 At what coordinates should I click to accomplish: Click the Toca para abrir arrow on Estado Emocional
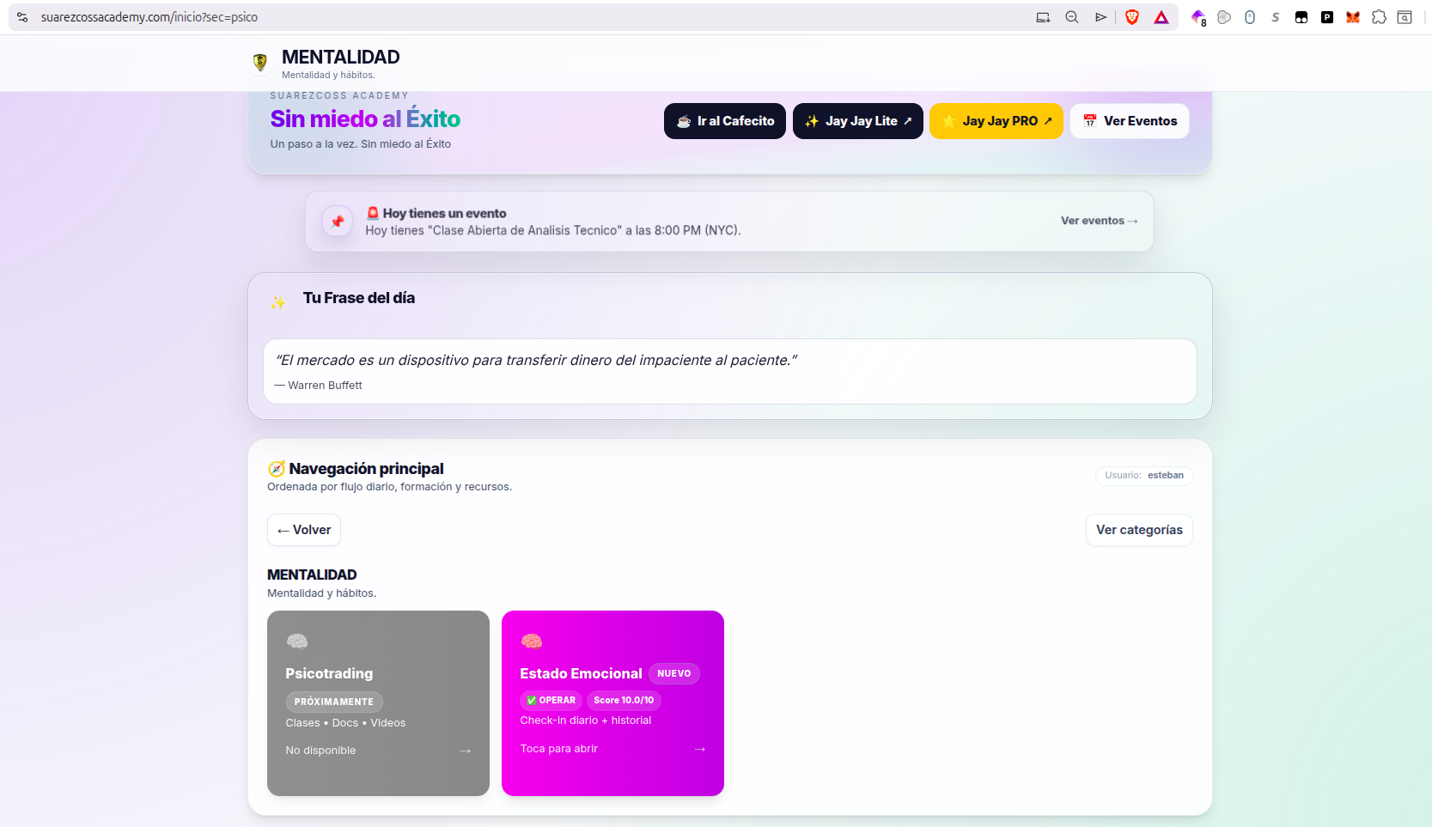click(x=700, y=748)
